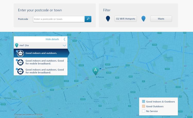Expand the nw1 2ra location dropdown
The width and height of the screenshot is (193, 118).
[64, 45]
